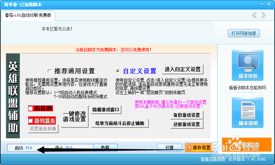The width and height of the screenshot is (275, 165).
Task: Click the magenta 使用本辅助前 backup tip
Action: (170, 104)
